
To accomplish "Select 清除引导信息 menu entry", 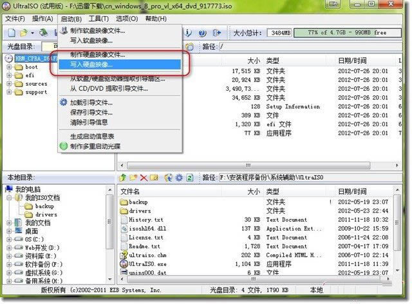I will point(120,122).
